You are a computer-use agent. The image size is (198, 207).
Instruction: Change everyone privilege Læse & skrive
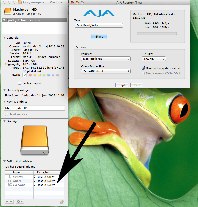pos(45,185)
